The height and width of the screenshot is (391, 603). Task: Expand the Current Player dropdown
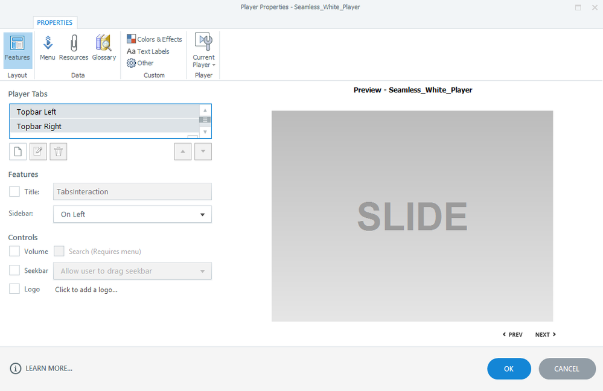tap(203, 51)
